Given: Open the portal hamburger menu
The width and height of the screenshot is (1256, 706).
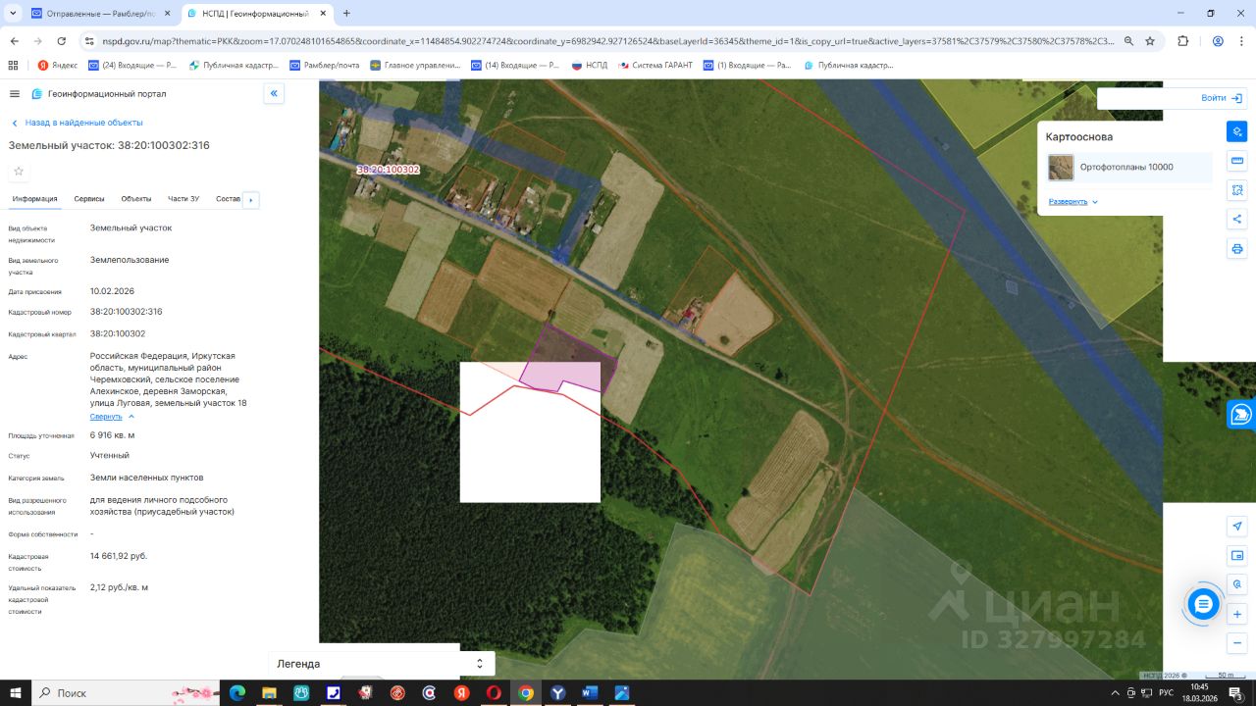Looking at the screenshot, I should (15, 94).
